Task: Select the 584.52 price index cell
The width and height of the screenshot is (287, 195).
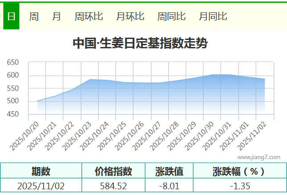Action: 113,186
